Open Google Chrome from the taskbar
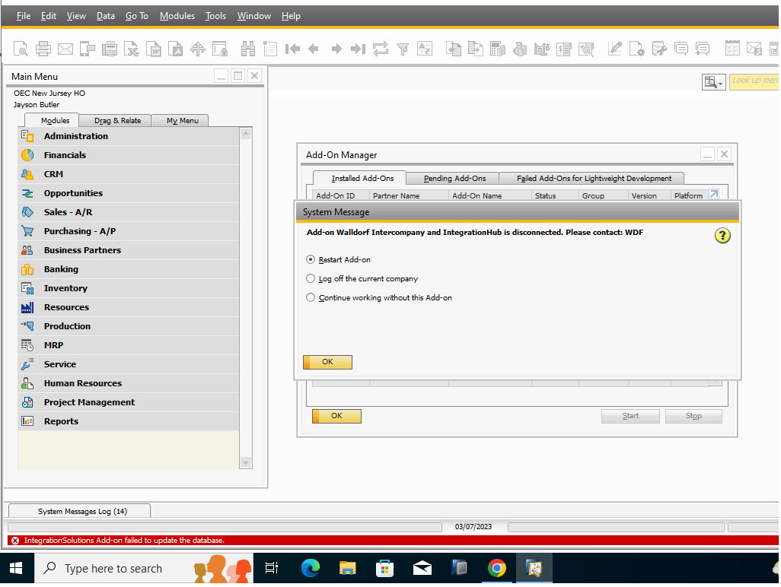This screenshot has width=781, height=587. [497, 568]
